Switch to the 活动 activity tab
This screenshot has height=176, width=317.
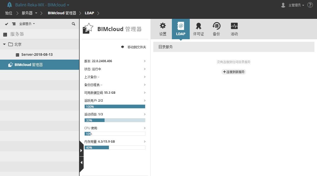pos(234,29)
